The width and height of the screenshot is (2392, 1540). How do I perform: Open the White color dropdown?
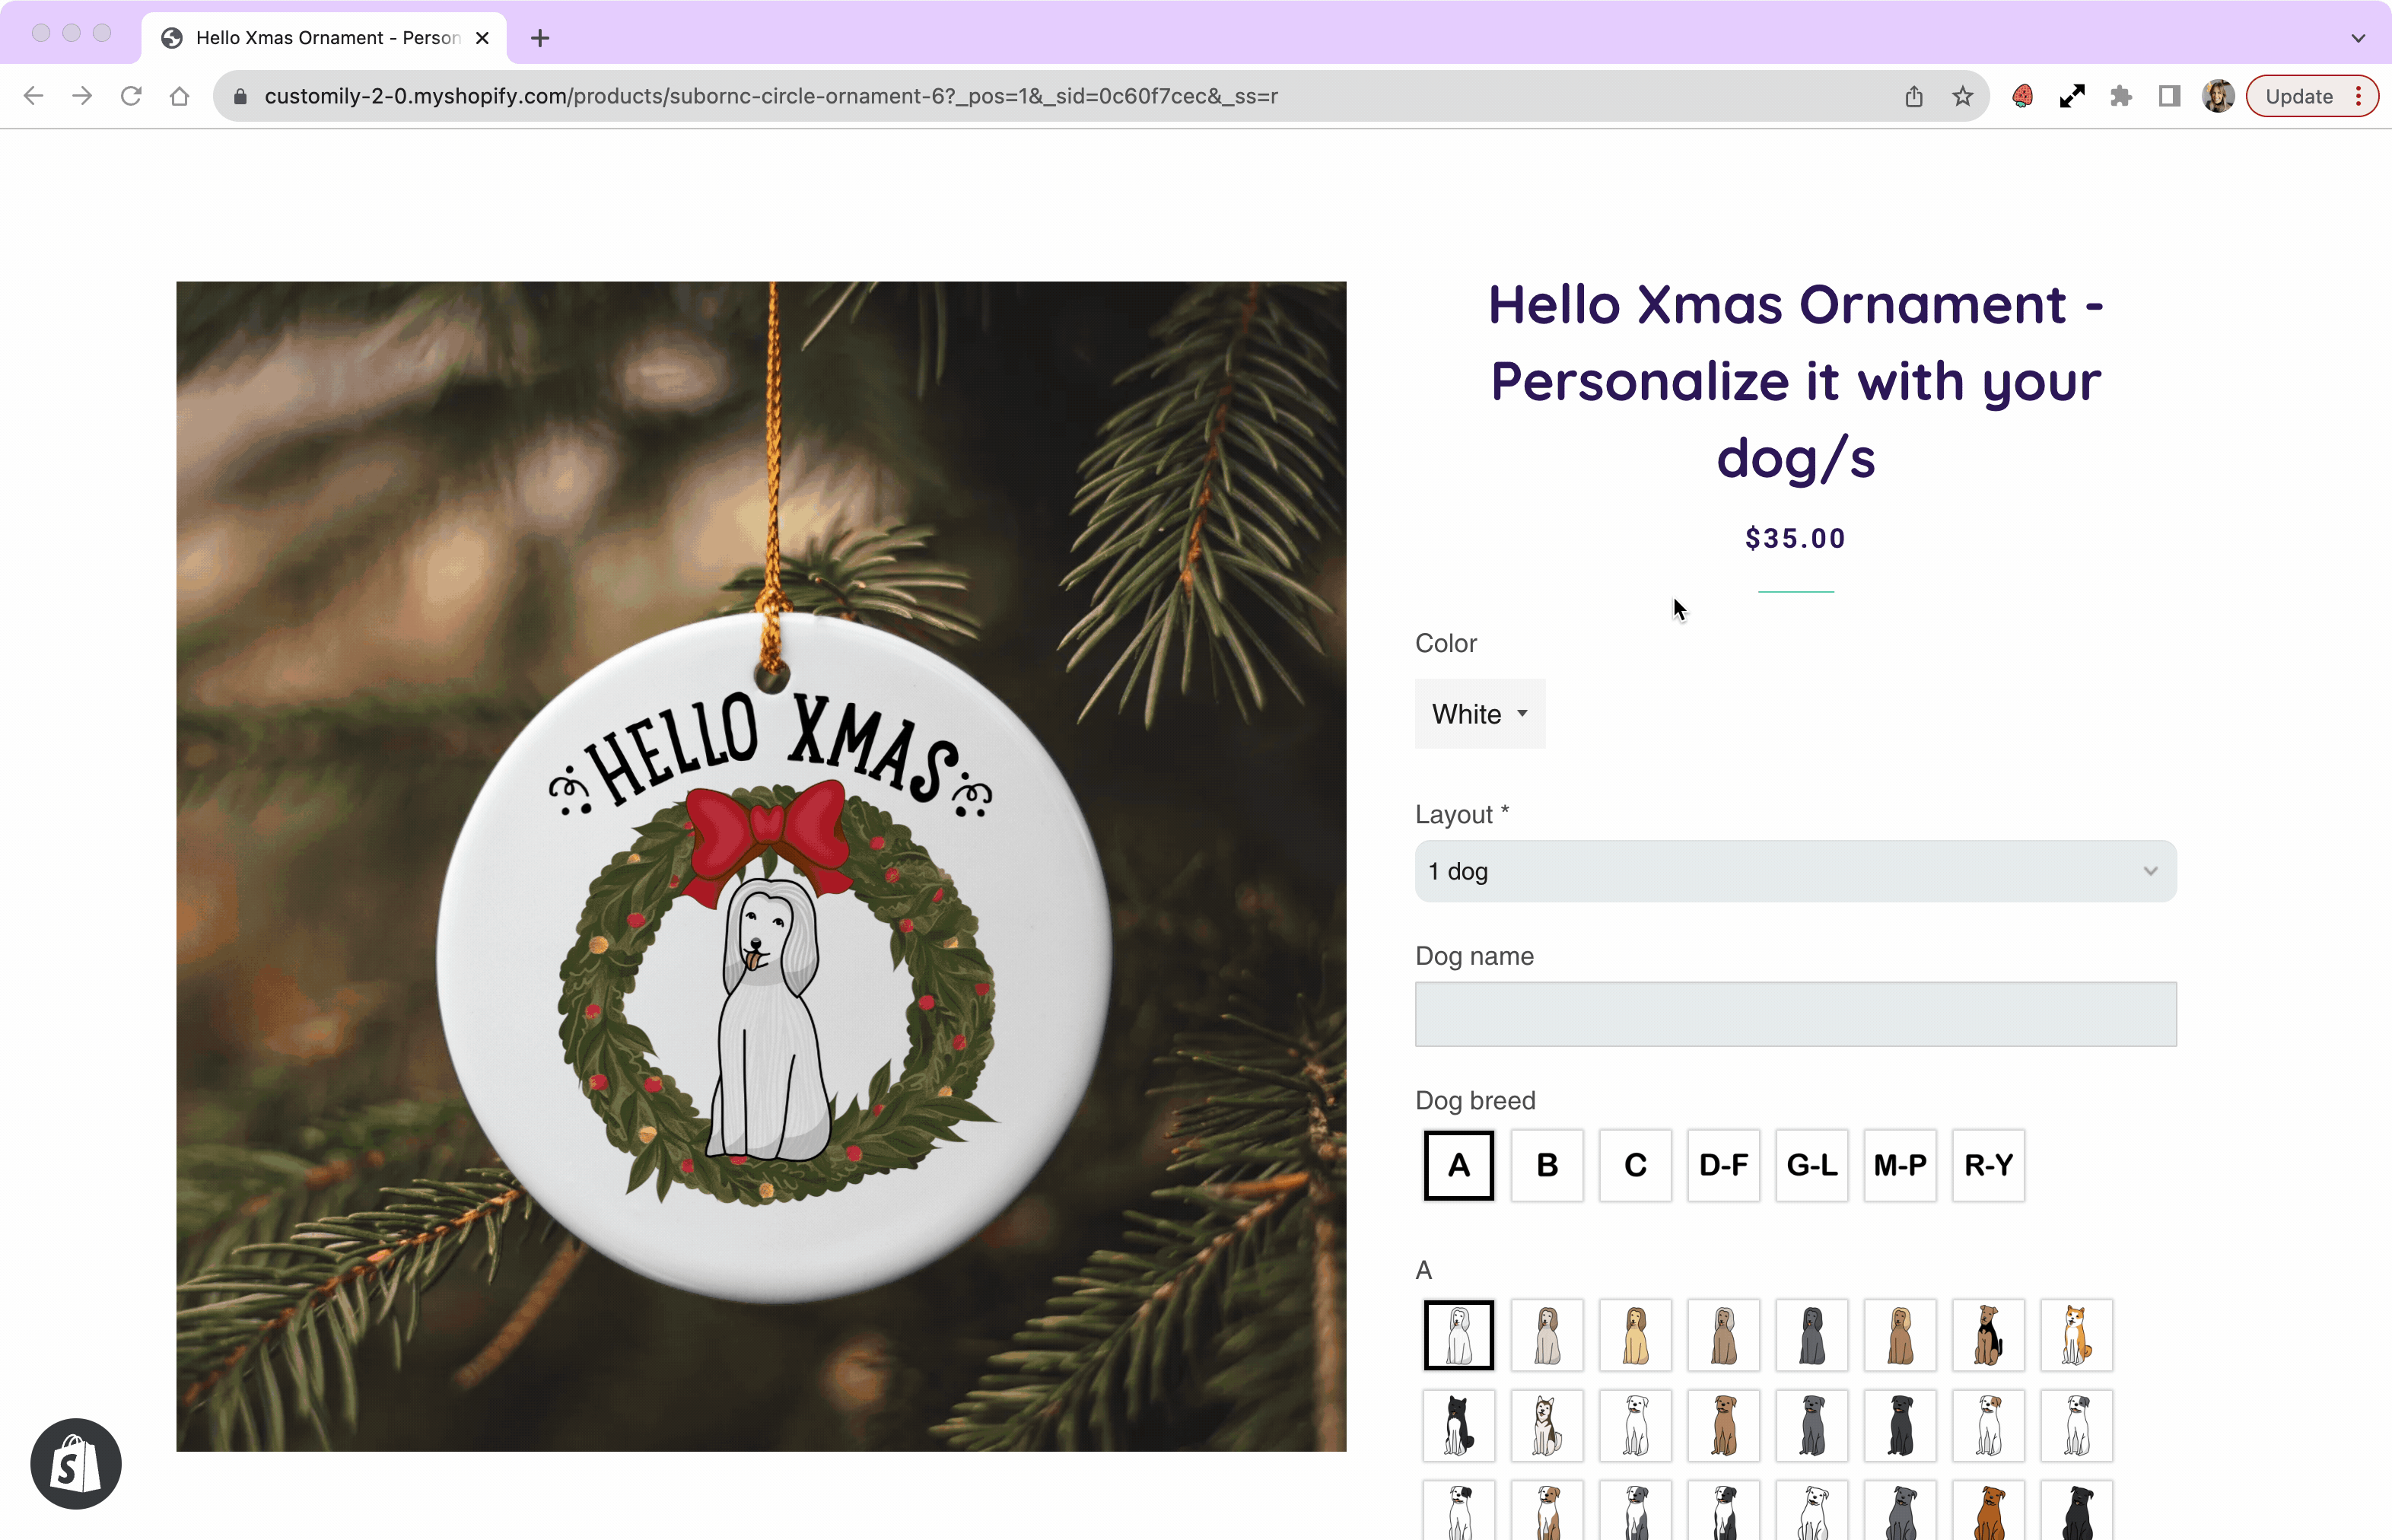(1480, 714)
